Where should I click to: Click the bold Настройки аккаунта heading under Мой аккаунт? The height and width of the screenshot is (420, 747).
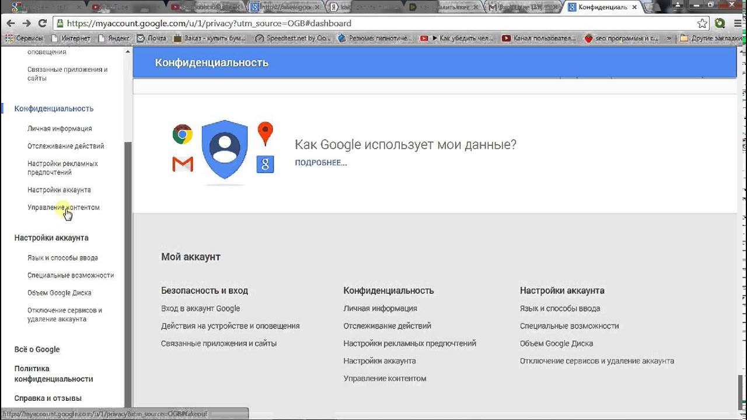point(562,290)
